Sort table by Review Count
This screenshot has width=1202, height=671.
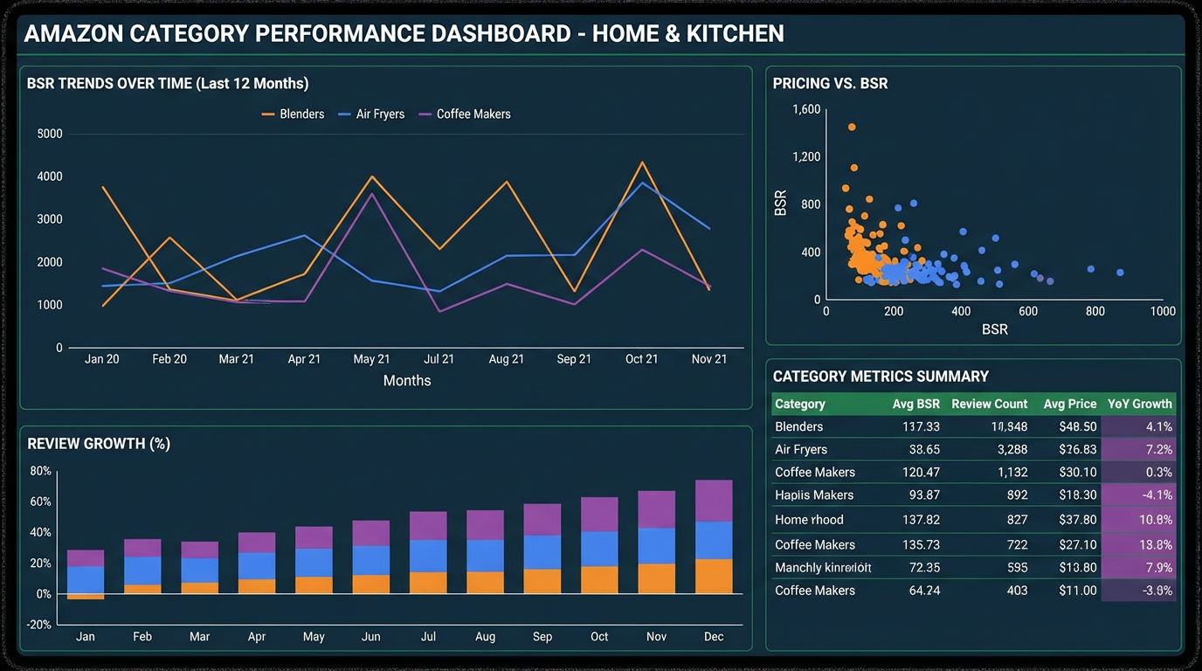point(989,404)
